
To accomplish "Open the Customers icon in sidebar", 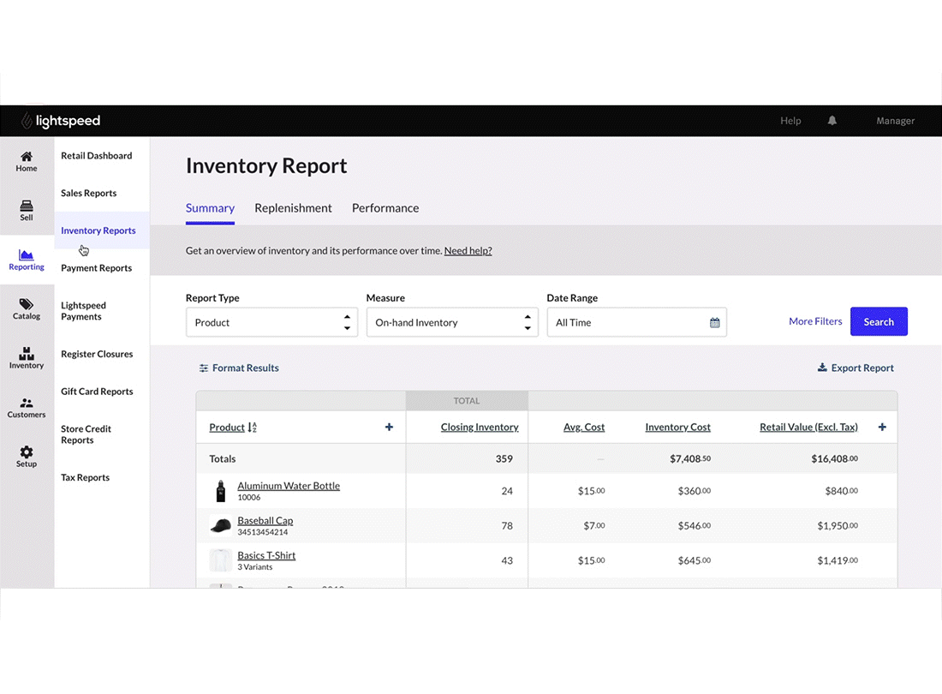I will coord(27,403).
